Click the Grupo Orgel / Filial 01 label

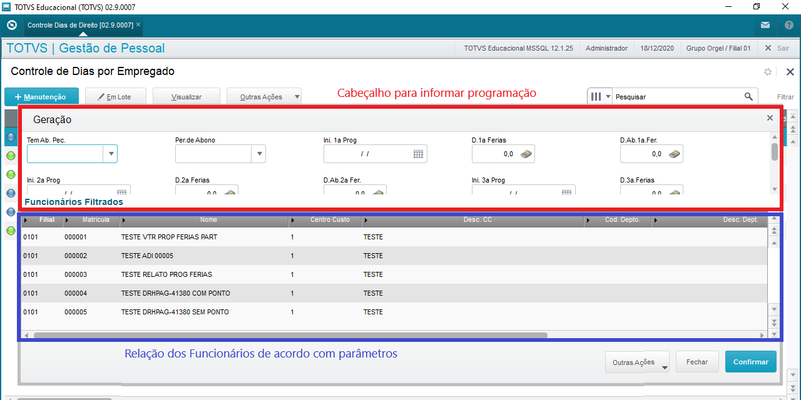point(718,48)
